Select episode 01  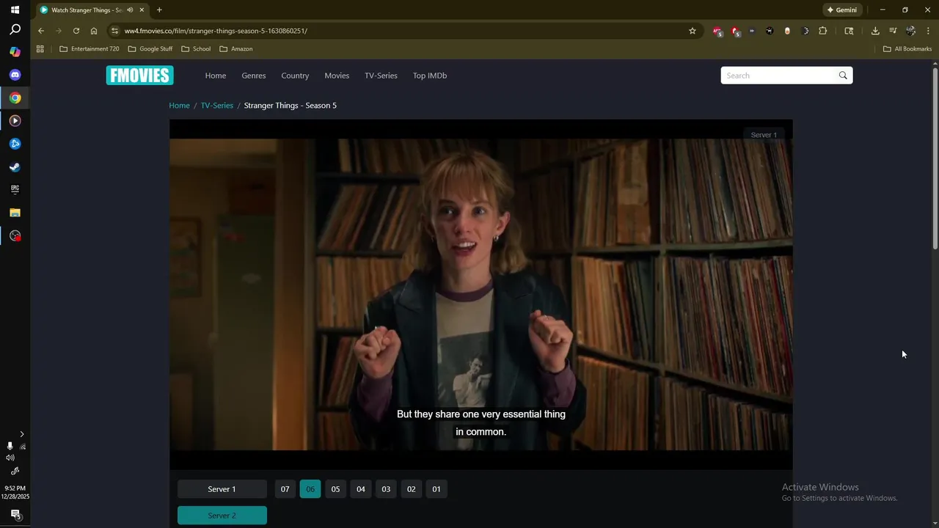[436, 489]
